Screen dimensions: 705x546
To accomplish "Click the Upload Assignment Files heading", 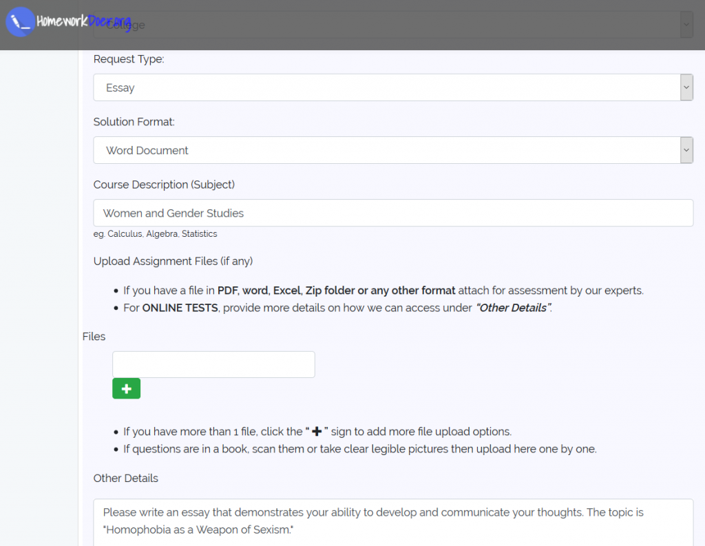I will 173,261.
